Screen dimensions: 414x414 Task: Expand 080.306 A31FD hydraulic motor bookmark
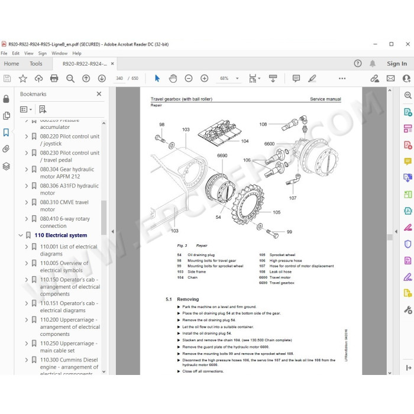point(27,186)
